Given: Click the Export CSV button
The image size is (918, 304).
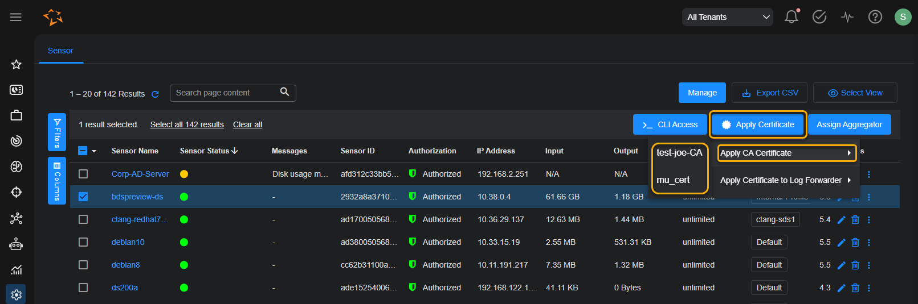Looking at the screenshot, I should pos(769,93).
